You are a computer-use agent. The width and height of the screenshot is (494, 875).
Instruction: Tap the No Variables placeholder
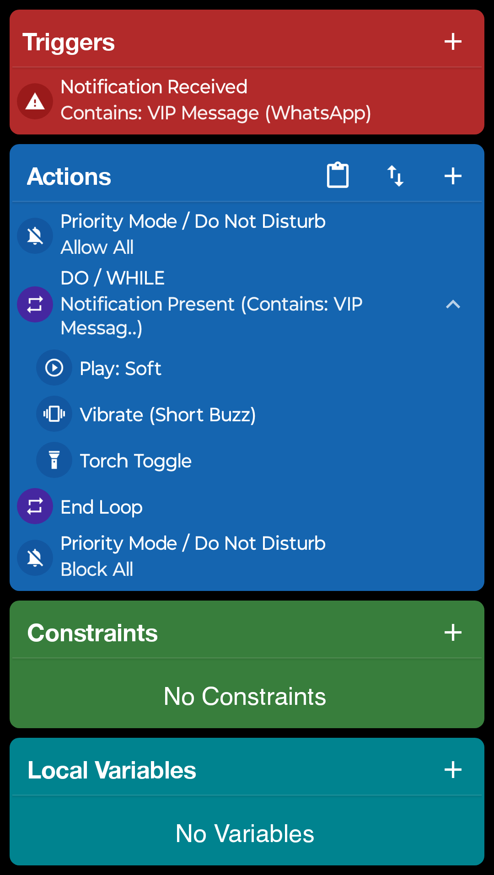245,833
